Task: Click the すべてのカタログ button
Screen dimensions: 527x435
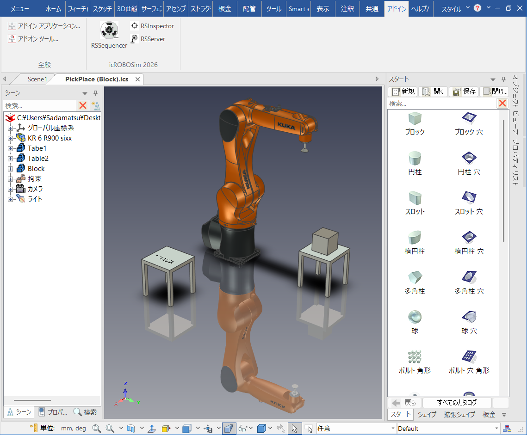Action: click(x=457, y=403)
